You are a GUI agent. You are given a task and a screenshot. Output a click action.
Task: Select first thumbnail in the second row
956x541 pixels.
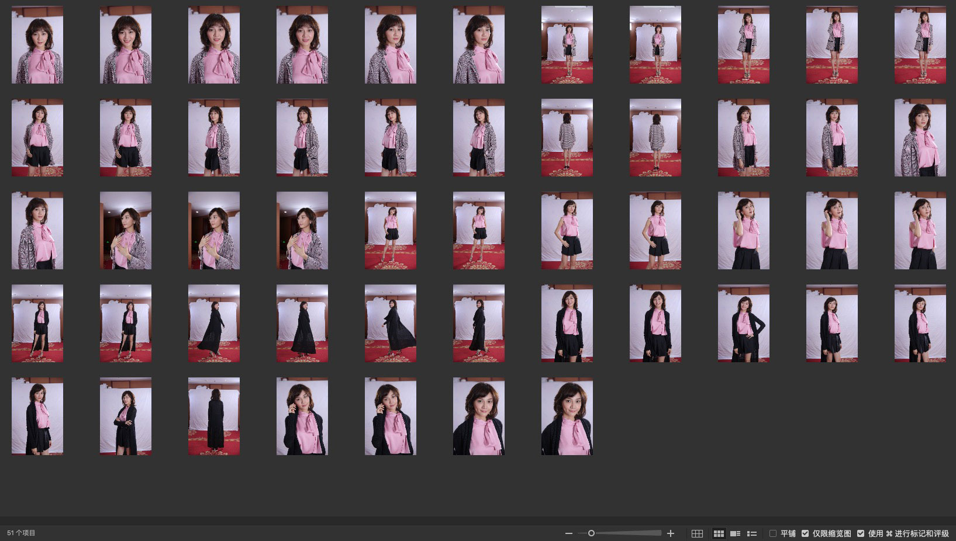click(x=37, y=138)
